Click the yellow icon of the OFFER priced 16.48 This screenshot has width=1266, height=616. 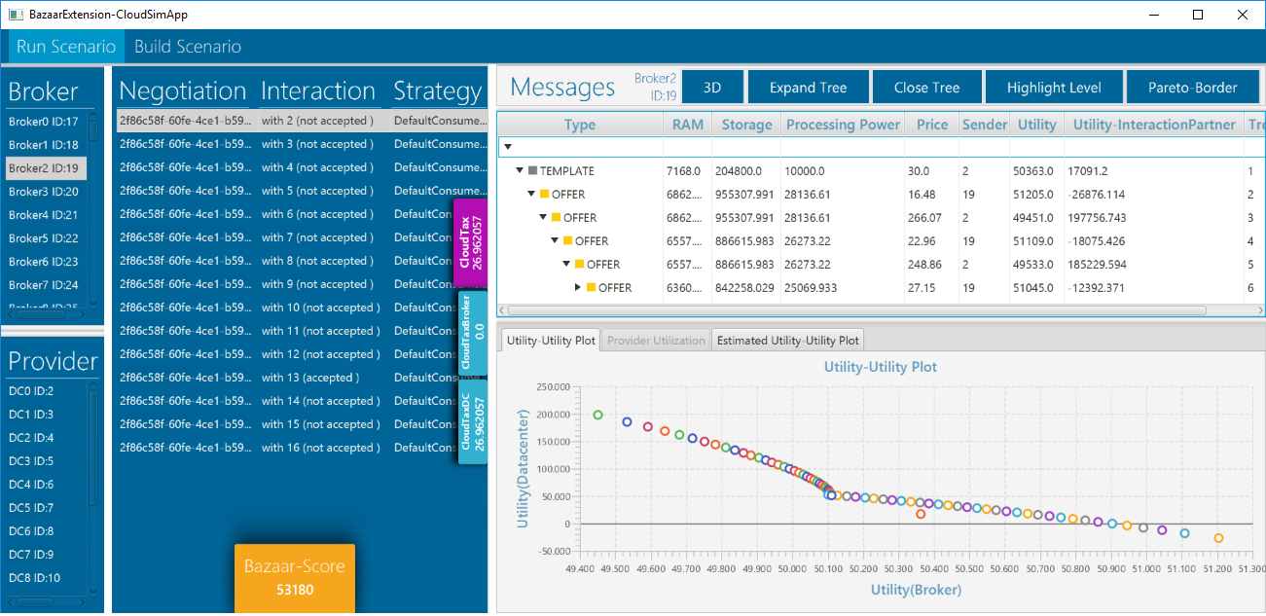click(x=545, y=195)
